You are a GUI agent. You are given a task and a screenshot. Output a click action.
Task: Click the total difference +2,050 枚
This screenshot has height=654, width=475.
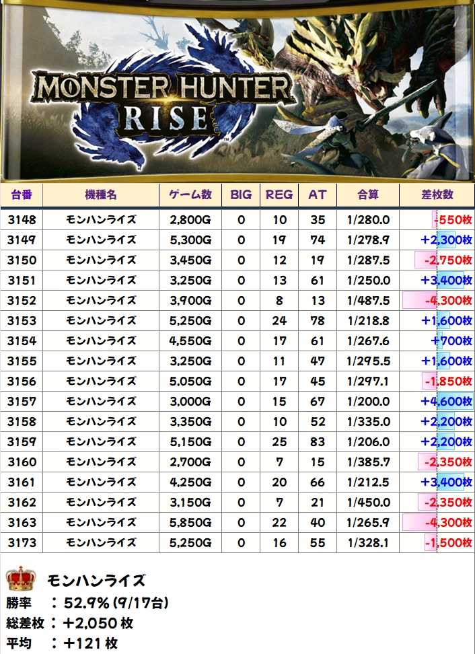pos(98,623)
